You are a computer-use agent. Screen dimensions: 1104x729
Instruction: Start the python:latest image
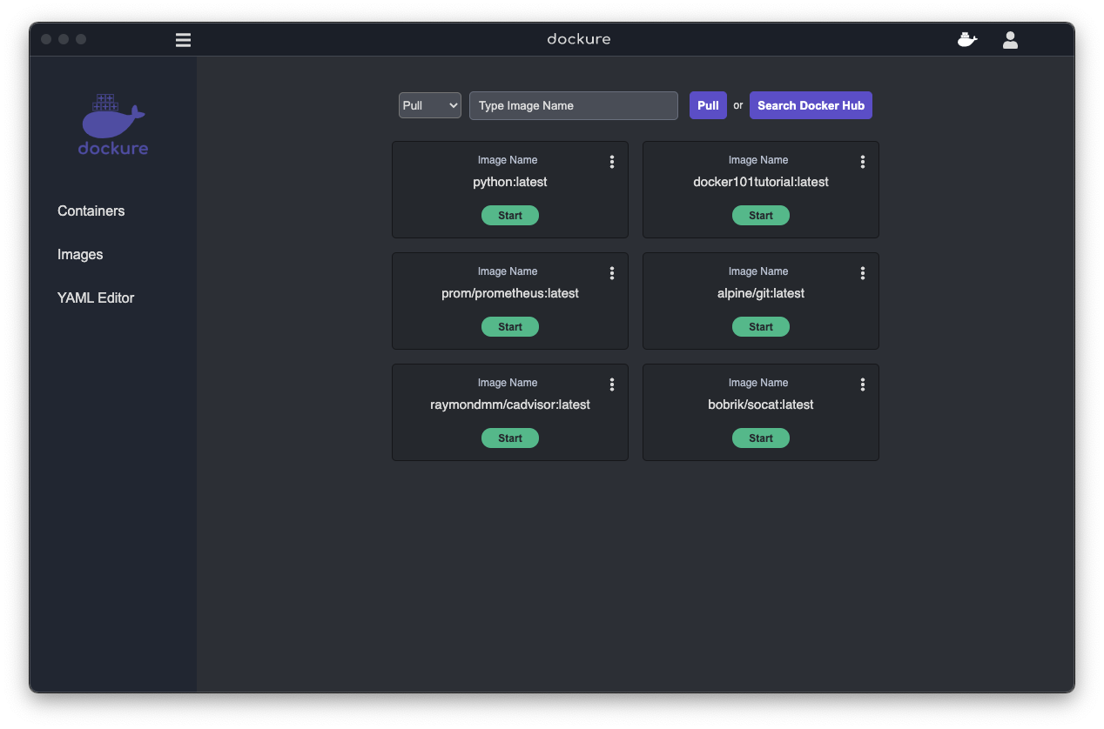pos(510,216)
